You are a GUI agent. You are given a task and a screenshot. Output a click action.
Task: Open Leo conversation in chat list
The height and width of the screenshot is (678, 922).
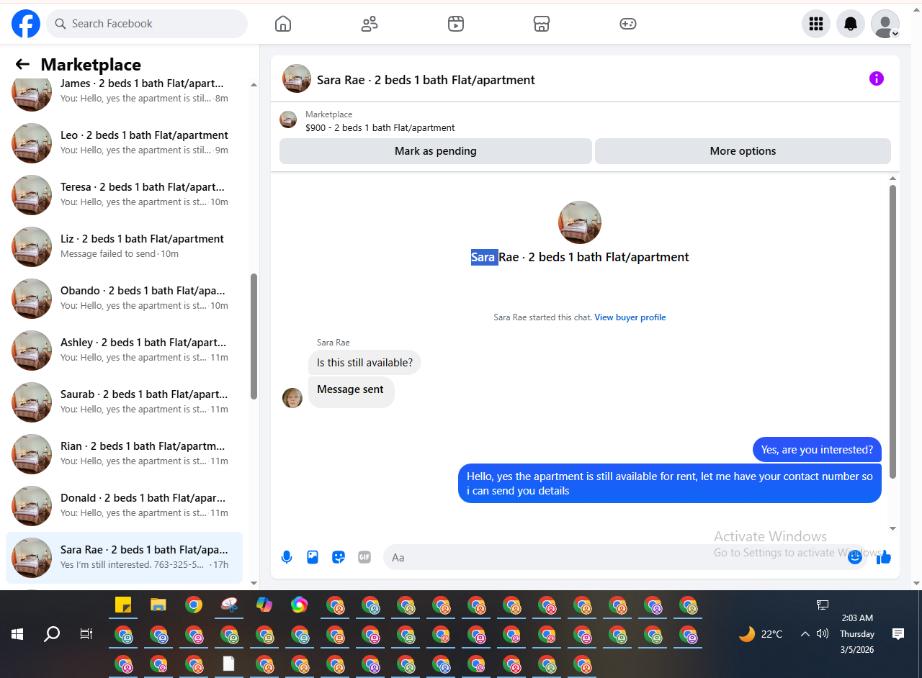[124, 143]
